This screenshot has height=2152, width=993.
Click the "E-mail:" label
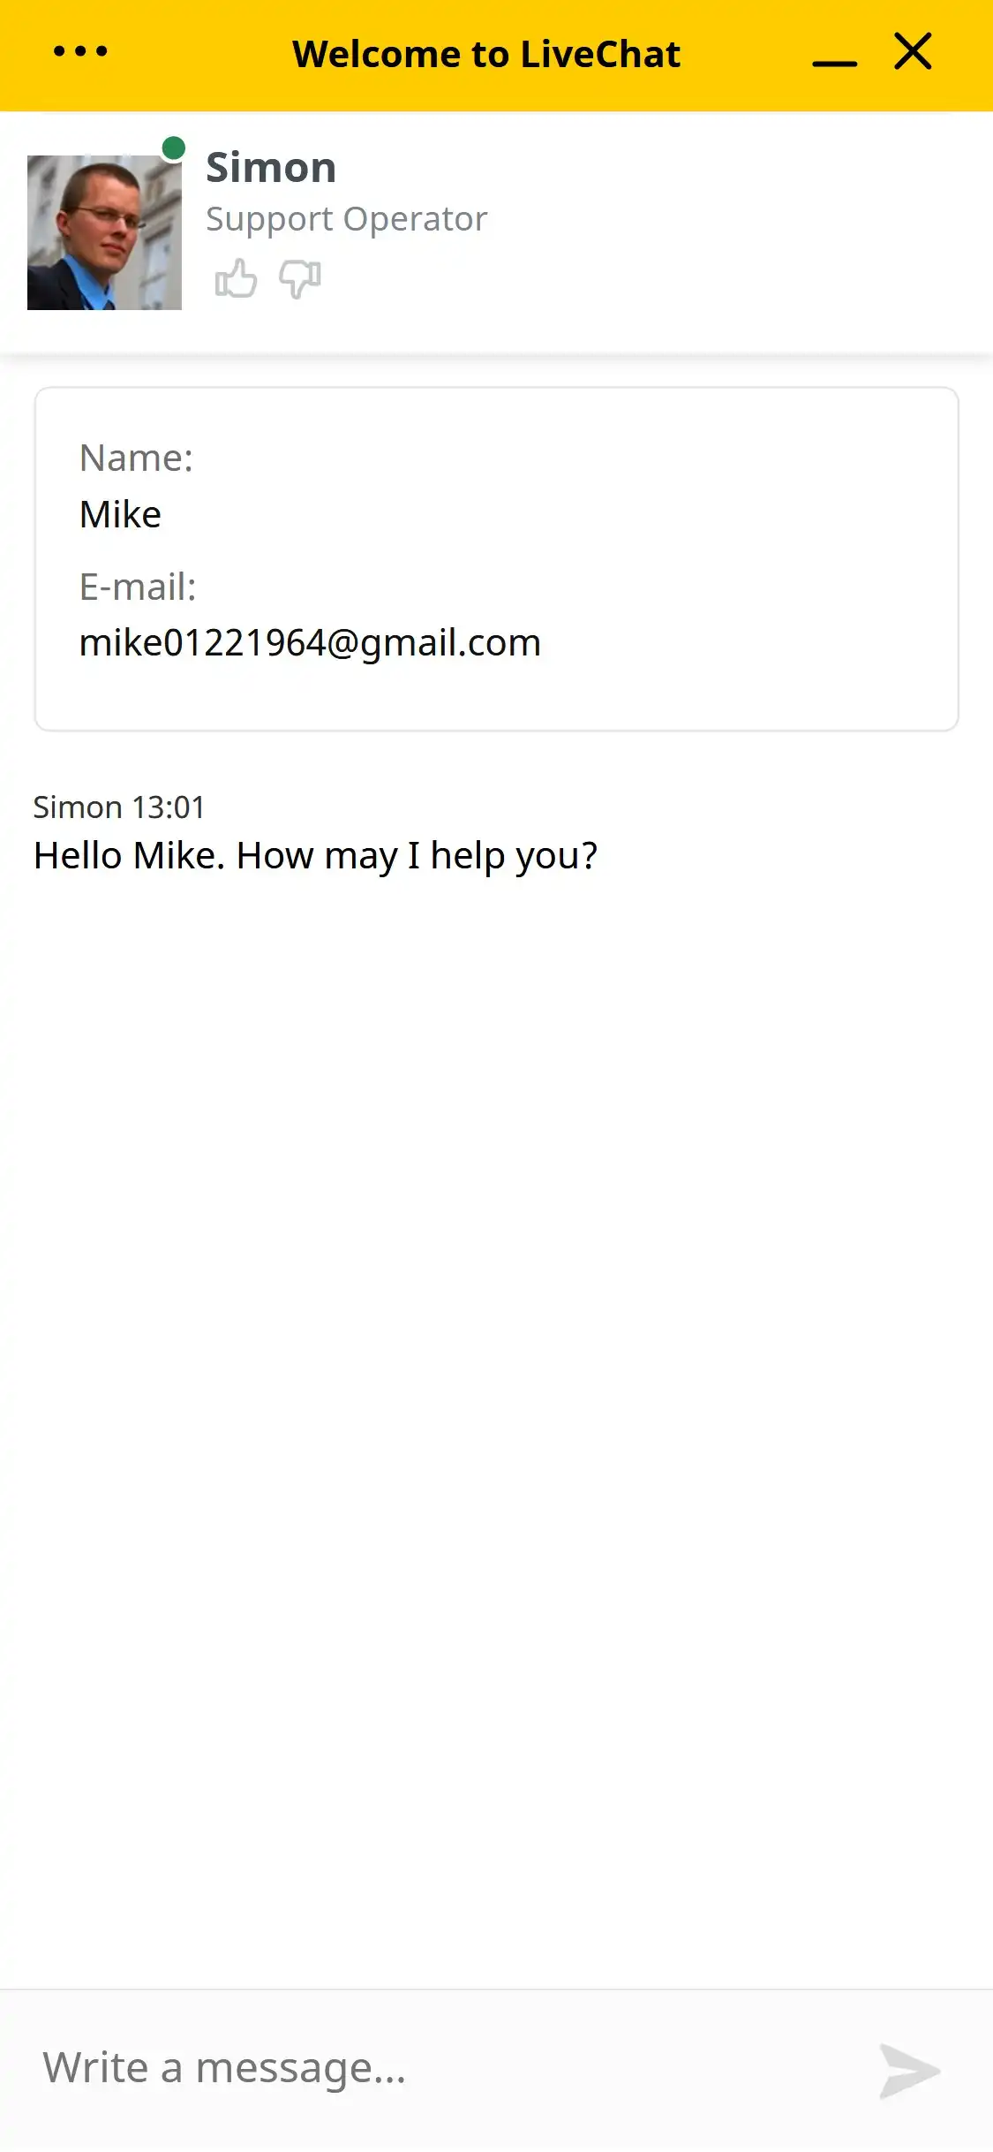[138, 587]
